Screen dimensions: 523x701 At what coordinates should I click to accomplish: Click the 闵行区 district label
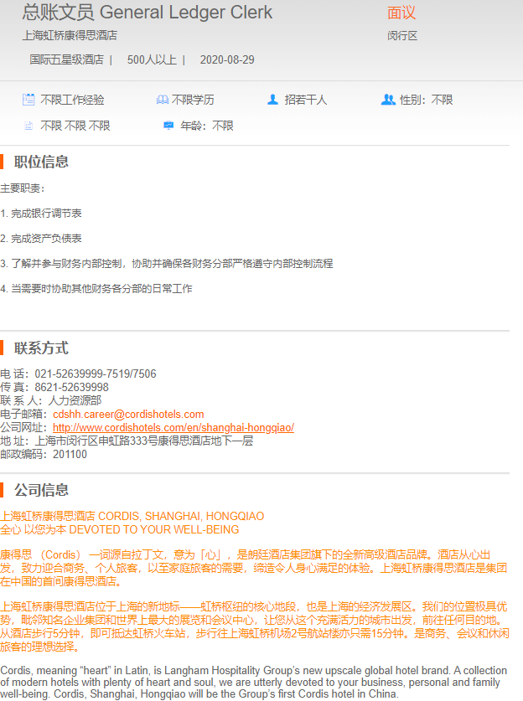click(x=402, y=35)
